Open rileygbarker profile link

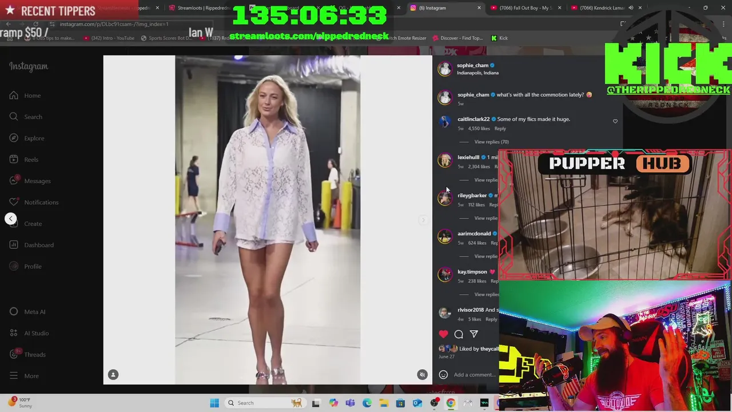click(472, 196)
